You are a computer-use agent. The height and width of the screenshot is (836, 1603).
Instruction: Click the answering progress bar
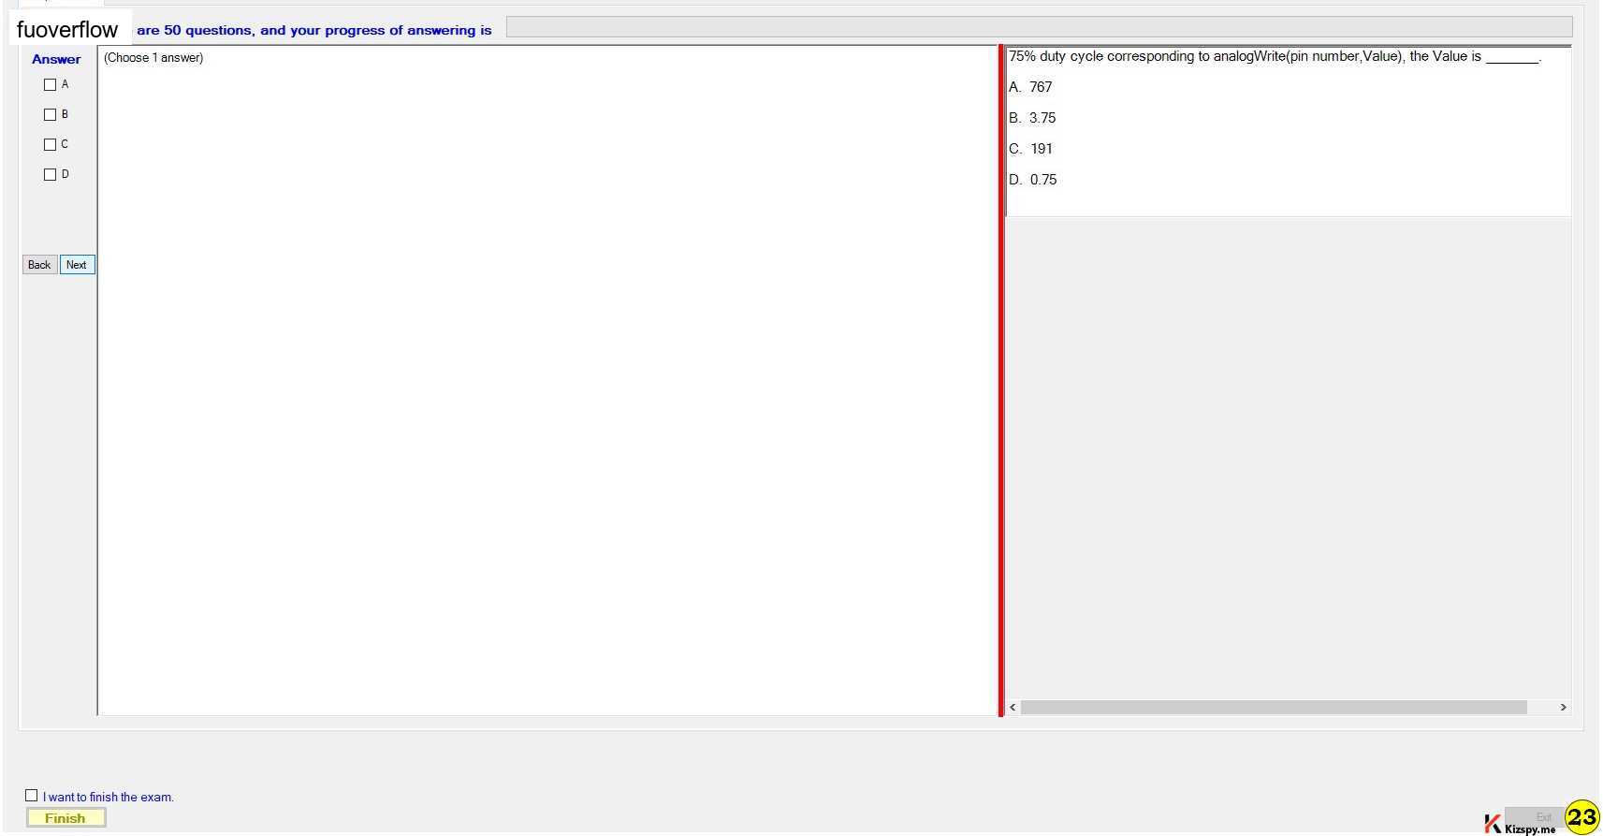(1040, 28)
